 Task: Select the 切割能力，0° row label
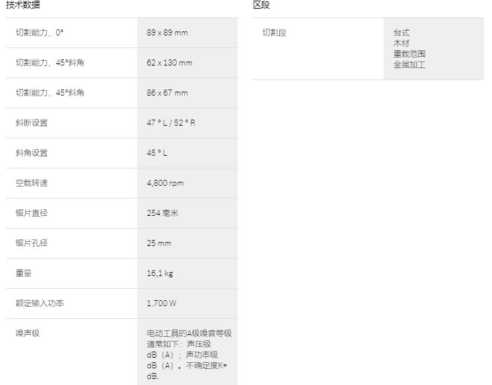[40, 33]
